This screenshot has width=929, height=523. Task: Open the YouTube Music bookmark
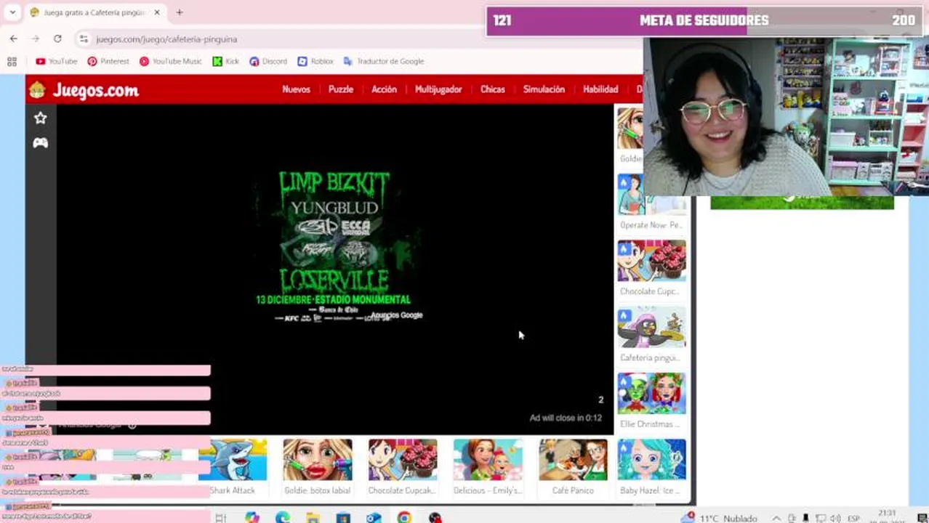[x=170, y=62]
